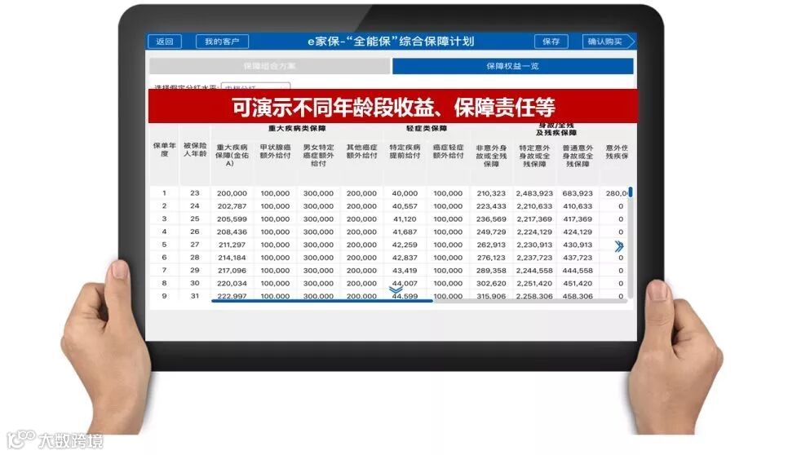Click the cell with value 41,687
788x455 pixels.
coord(405,232)
